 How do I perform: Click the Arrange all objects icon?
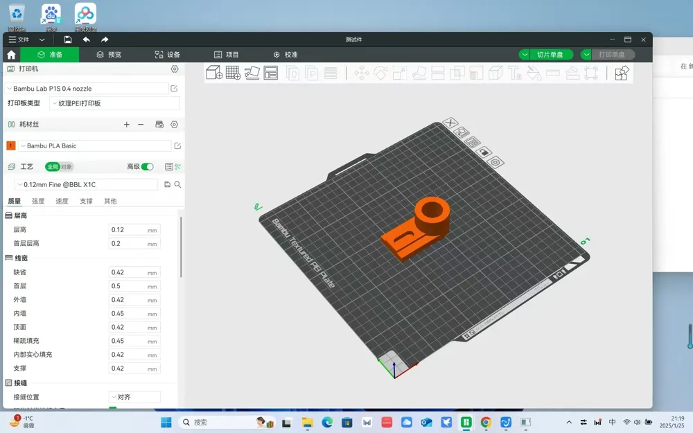point(270,73)
